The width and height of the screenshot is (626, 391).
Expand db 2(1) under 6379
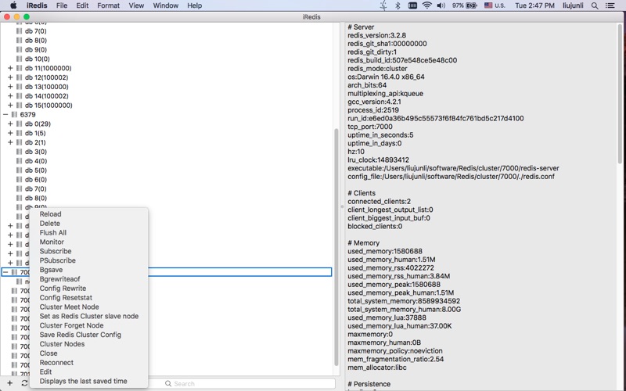point(10,142)
